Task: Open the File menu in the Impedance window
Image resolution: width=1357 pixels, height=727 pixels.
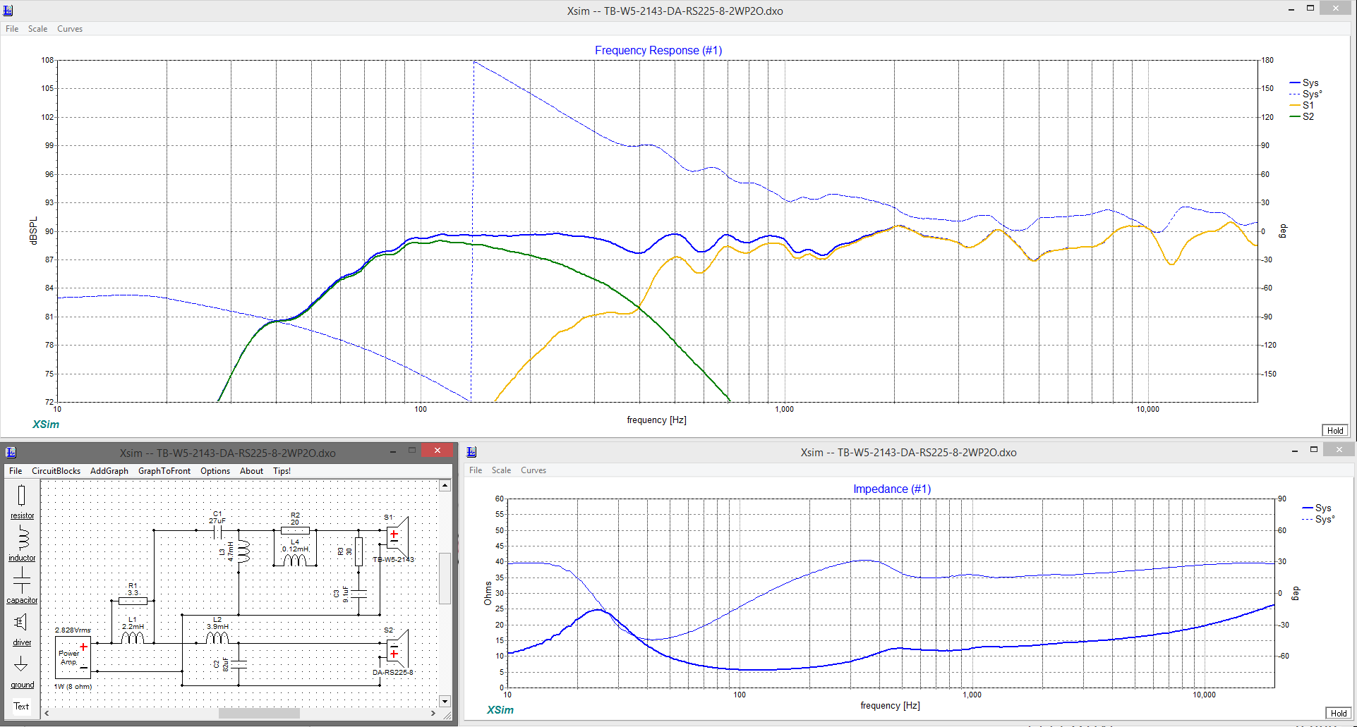Action: point(476,470)
